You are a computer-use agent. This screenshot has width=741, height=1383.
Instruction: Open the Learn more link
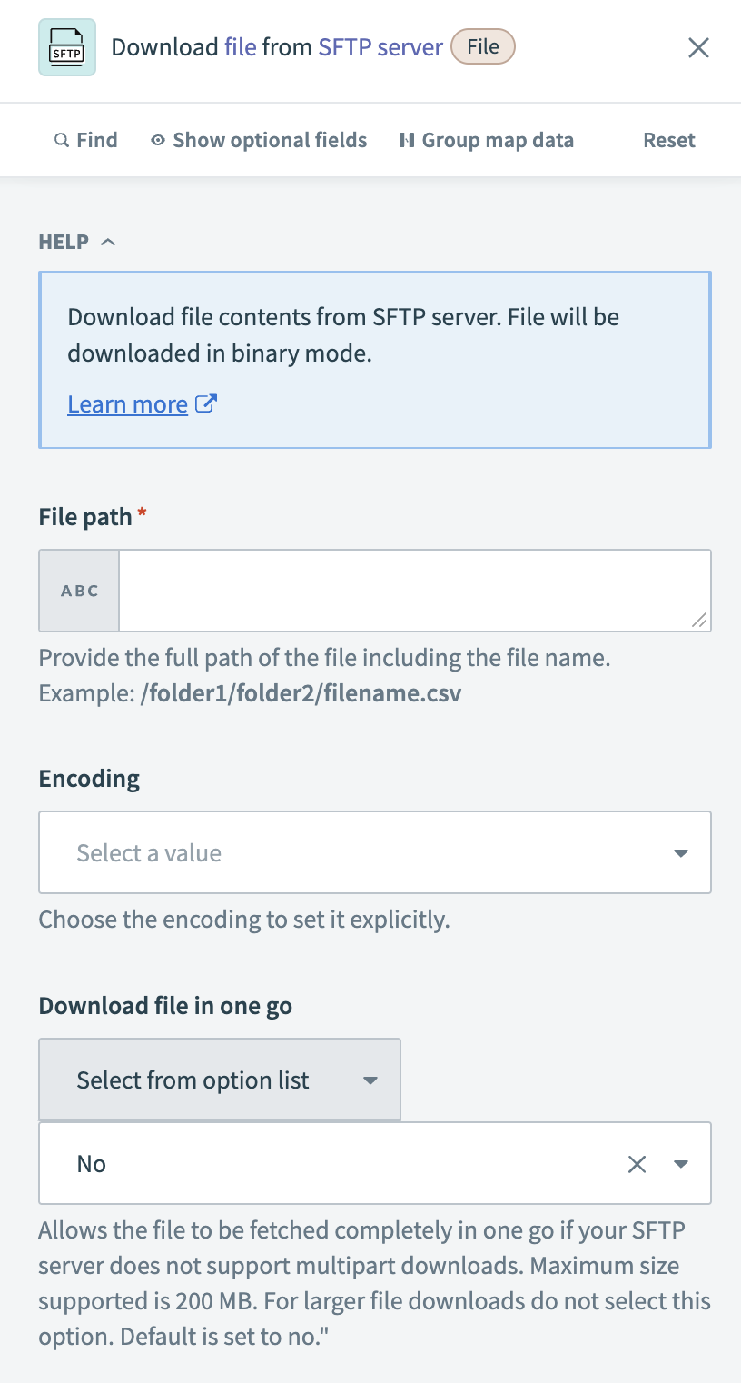(127, 403)
